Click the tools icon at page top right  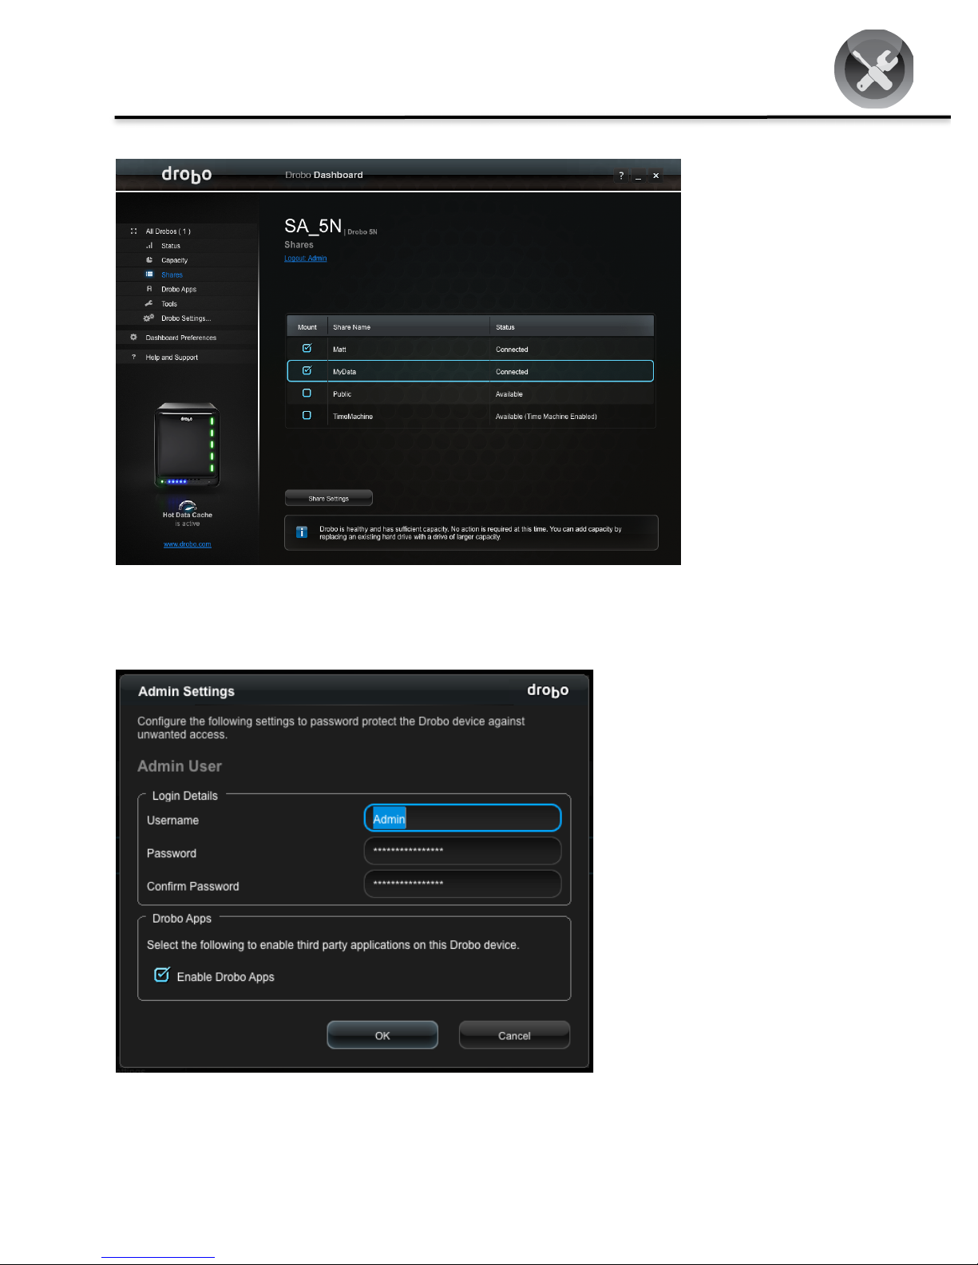[x=874, y=69]
